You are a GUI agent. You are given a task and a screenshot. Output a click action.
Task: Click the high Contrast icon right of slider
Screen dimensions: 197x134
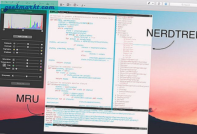coord(41,48)
